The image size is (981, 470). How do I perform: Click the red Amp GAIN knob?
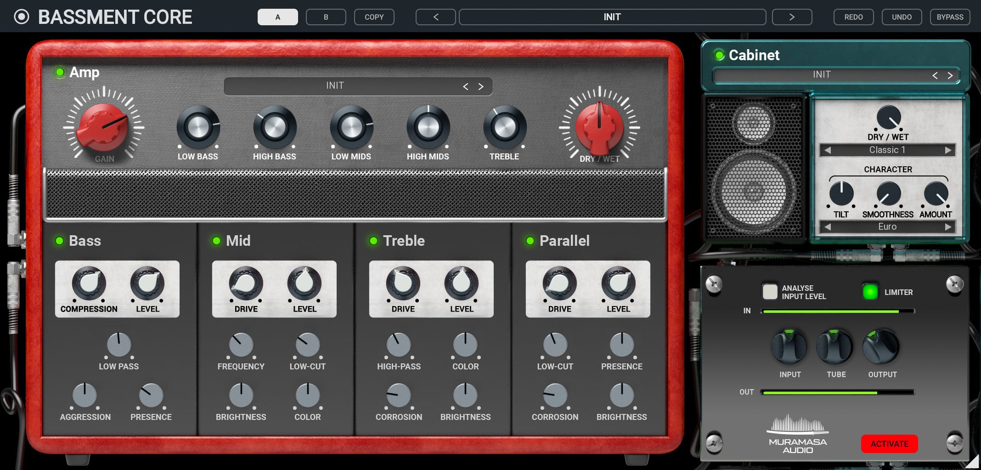tap(103, 126)
